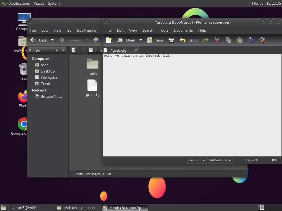Open the System menu in top panel
282x211 pixels.
[x=54, y=3]
